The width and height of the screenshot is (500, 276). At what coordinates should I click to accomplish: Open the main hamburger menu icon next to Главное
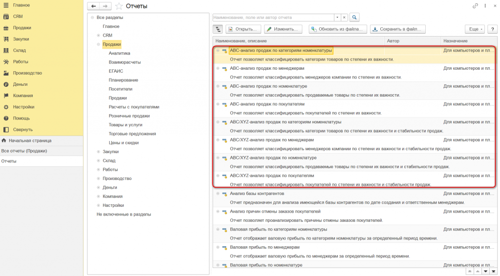pyautogui.click(x=6, y=5)
